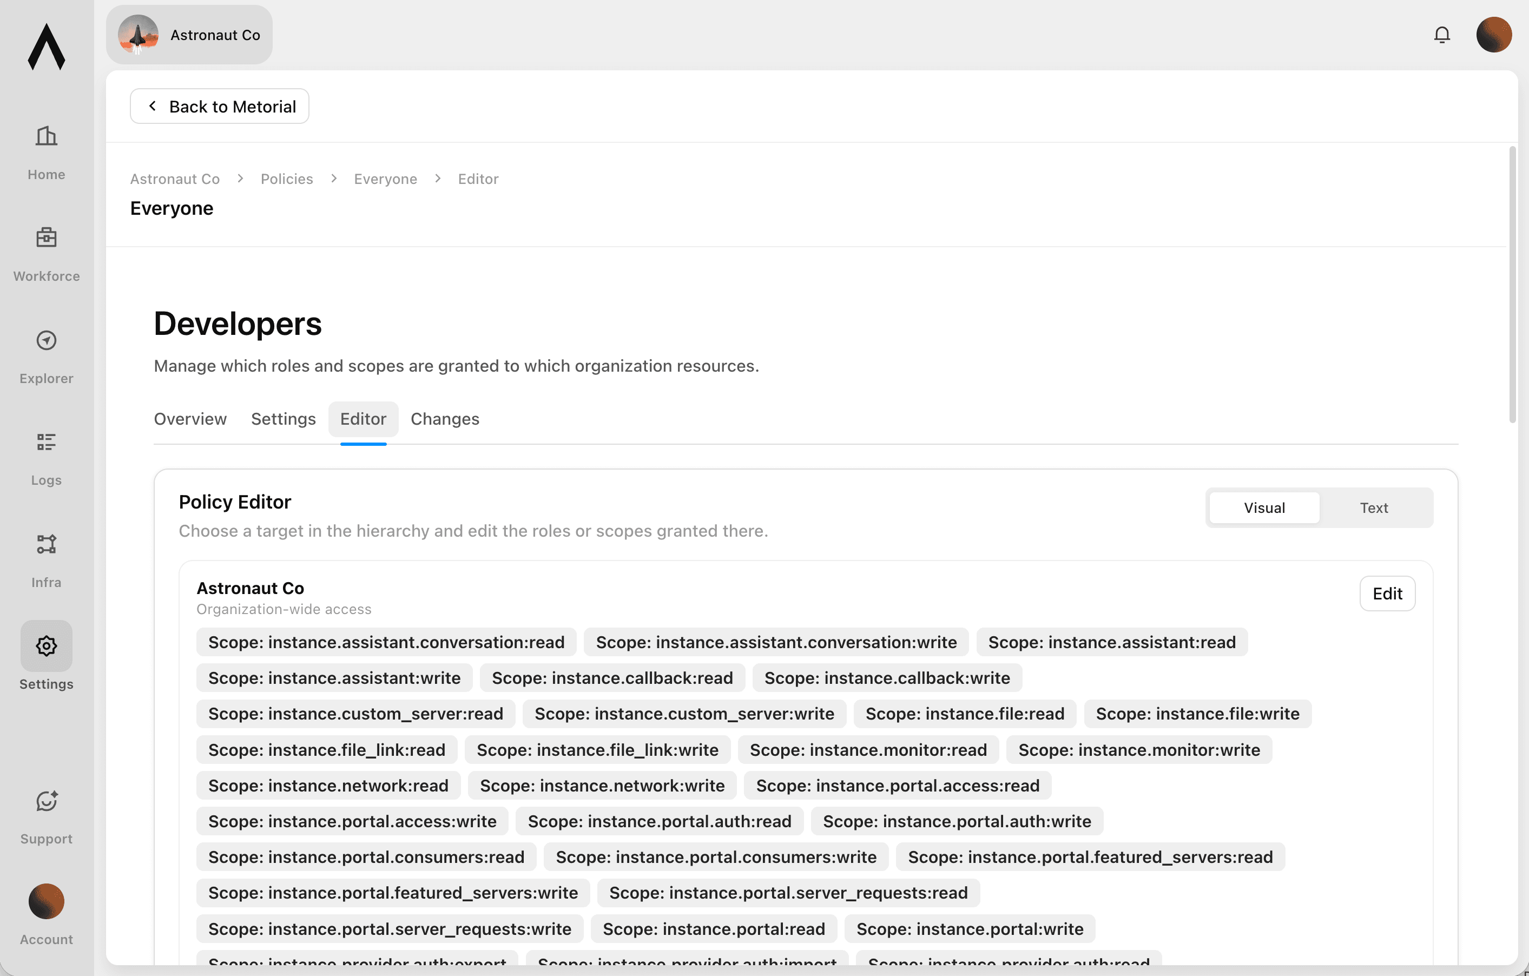Click scope instance.monitor:write
Screen dimensions: 1529x976
coord(1139,750)
